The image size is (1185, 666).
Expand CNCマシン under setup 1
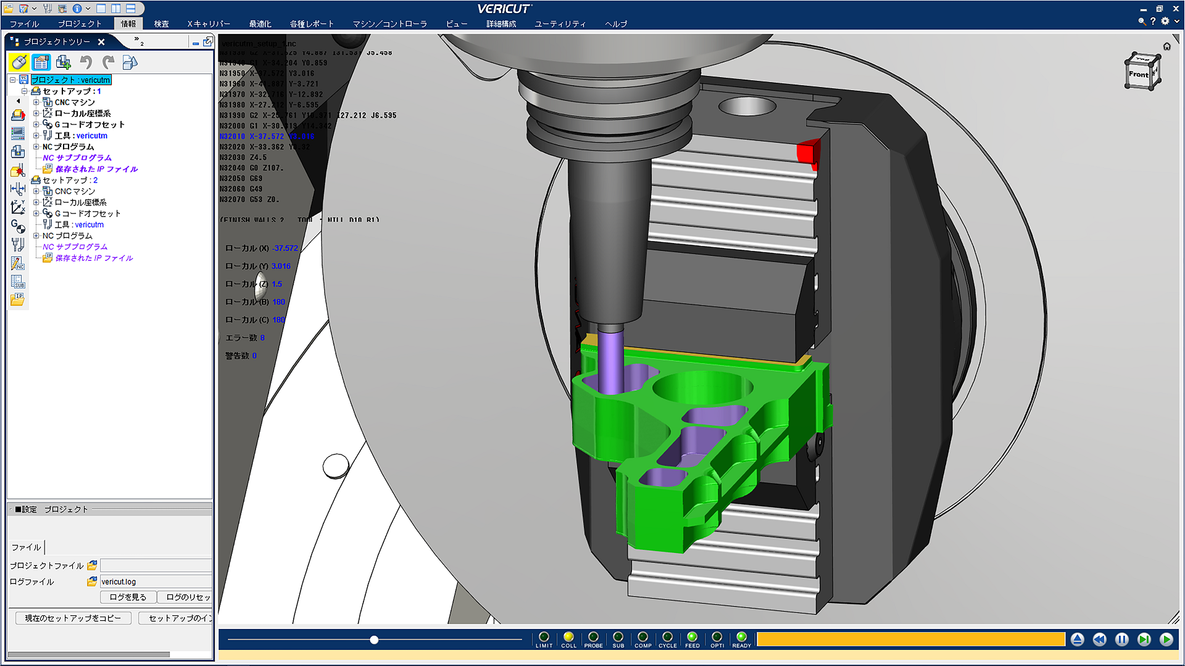pos(36,102)
